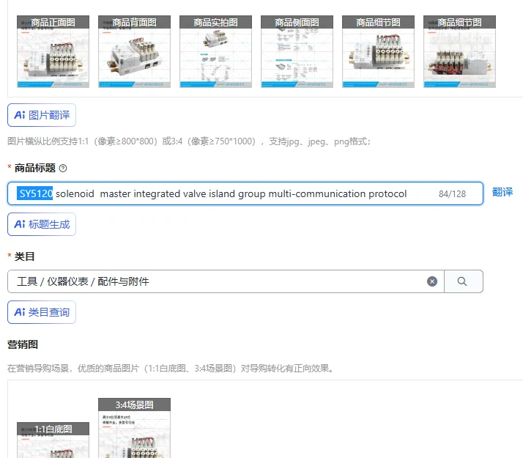523x458 pixels.
Task: Click the category search magnifier icon
Action: (x=463, y=281)
